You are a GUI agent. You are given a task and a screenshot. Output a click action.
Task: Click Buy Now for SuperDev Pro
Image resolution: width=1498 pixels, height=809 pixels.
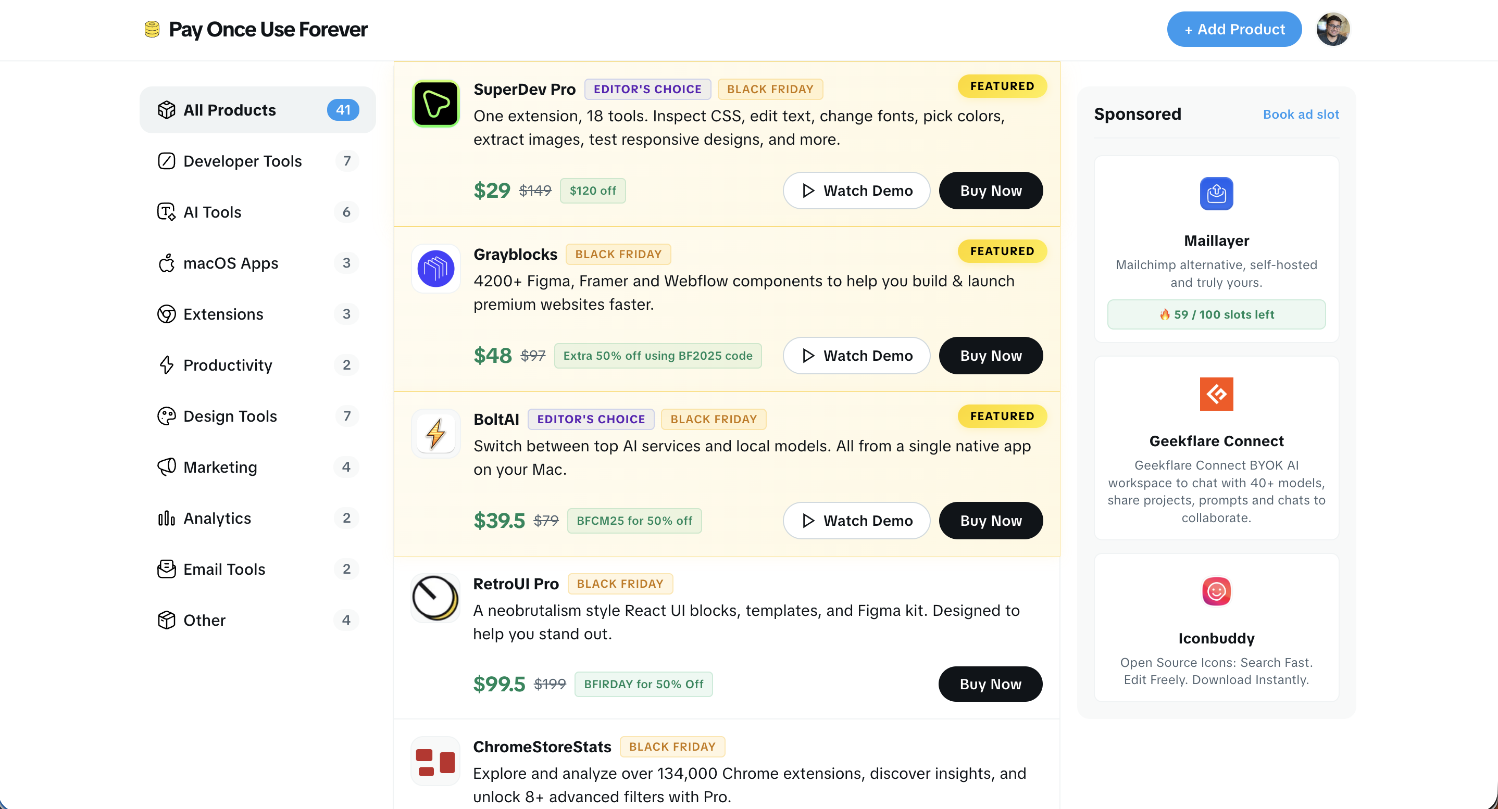pos(990,190)
